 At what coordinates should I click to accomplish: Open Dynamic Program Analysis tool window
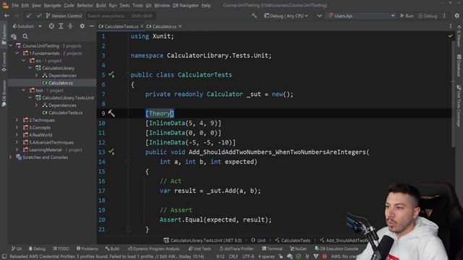click(x=154, y=248)
